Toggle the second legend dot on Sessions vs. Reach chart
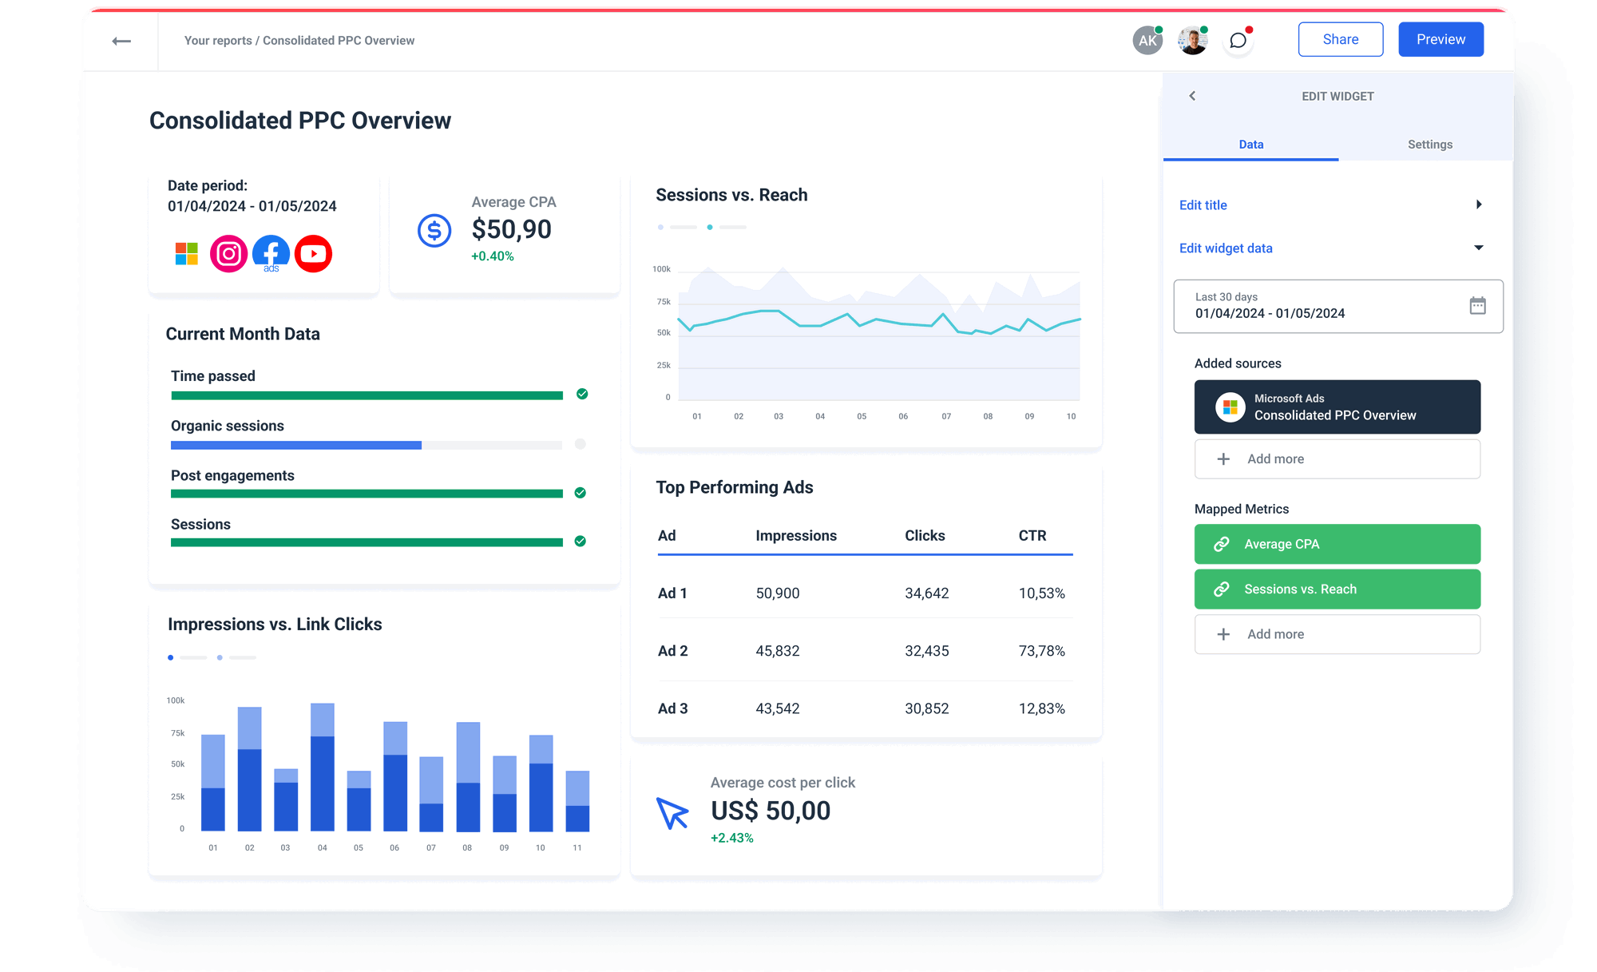The image size is (1597, 972). pos(710,227)
